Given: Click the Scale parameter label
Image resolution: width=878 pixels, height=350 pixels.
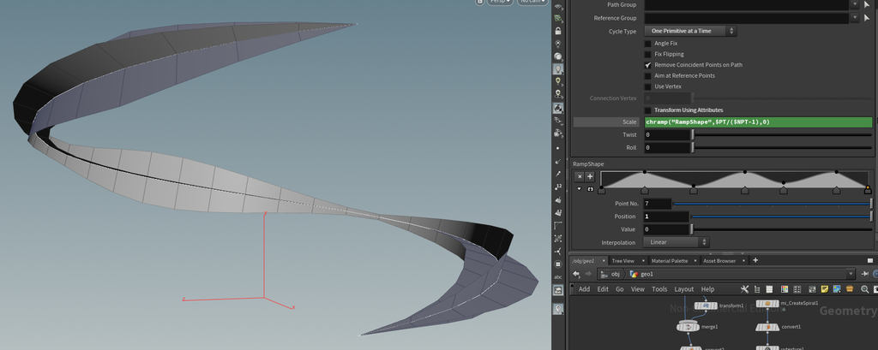Looking at the screenshot, I should tap(630, 122).
